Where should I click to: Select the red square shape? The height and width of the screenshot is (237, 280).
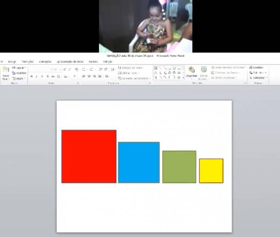pos(89,156)
